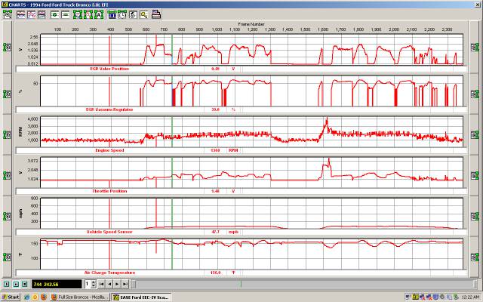Click left green icon beside Air Charge Temperature chart

pos(7,257)
